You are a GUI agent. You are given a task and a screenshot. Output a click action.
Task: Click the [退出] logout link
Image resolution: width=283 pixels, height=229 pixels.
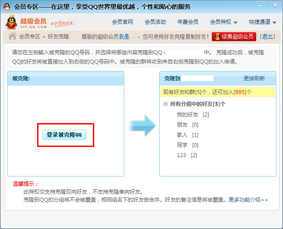point(267,37)
